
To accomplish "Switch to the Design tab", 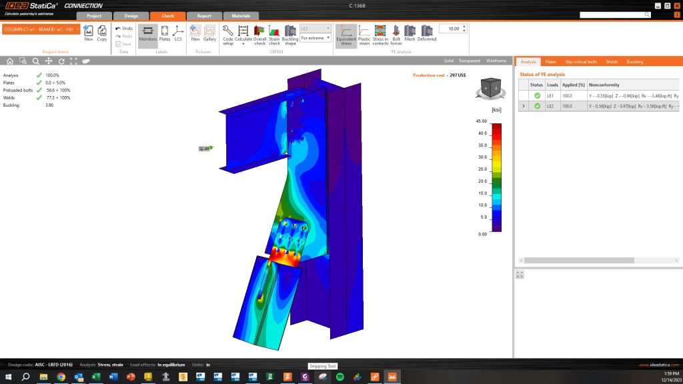I will [x=131, y=16].
